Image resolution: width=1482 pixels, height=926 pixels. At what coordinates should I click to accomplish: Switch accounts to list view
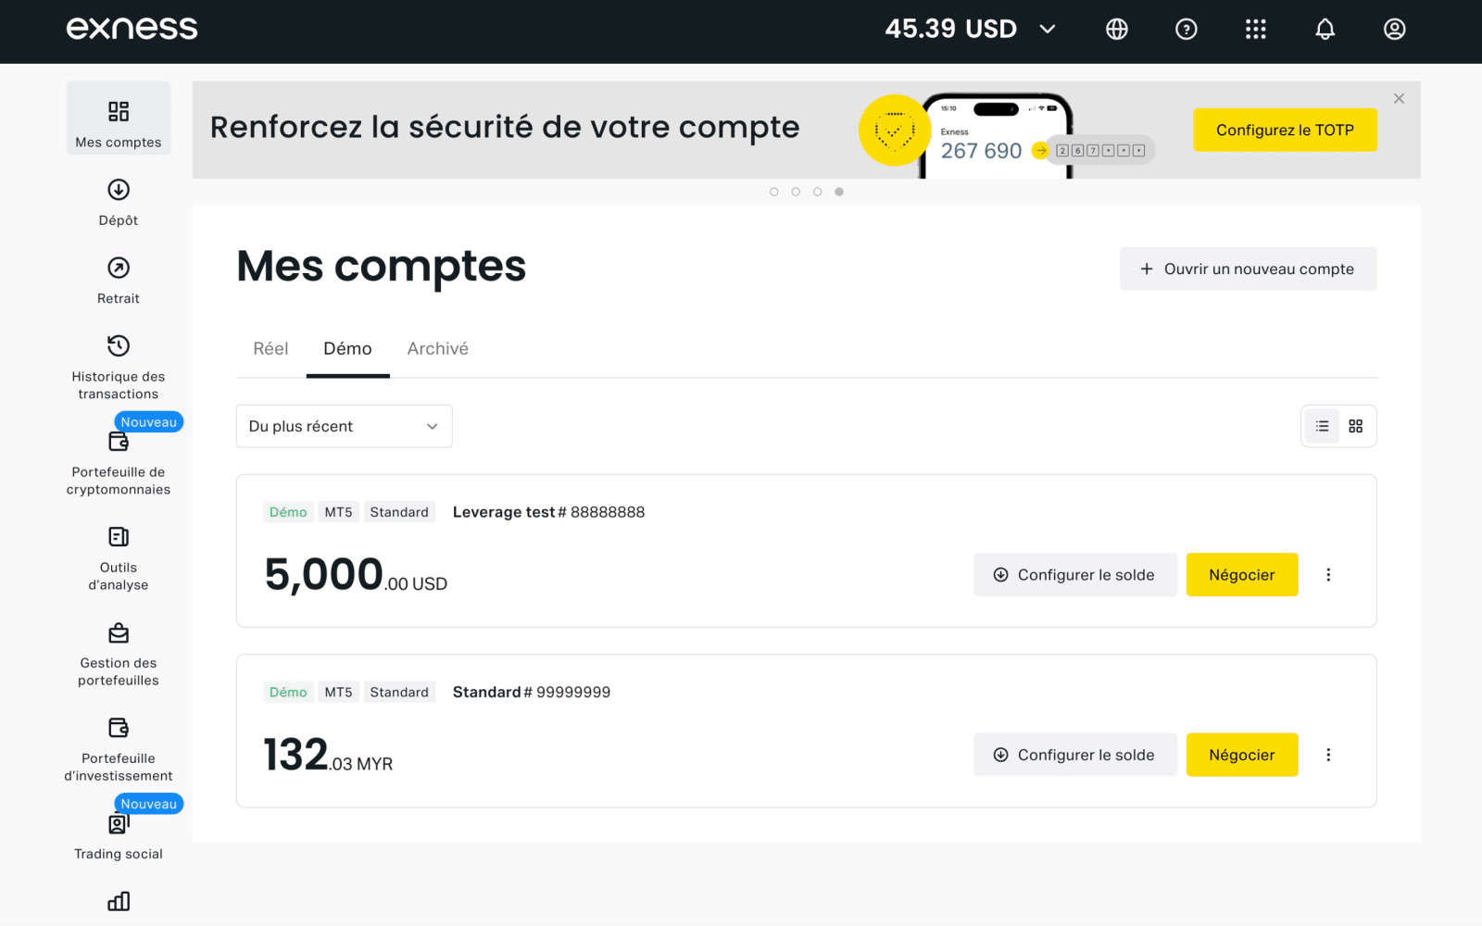click(1322, 426)
